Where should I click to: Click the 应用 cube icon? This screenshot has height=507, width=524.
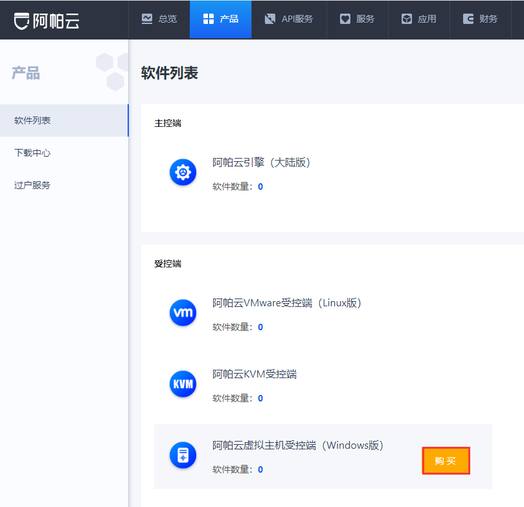(407, 19)
